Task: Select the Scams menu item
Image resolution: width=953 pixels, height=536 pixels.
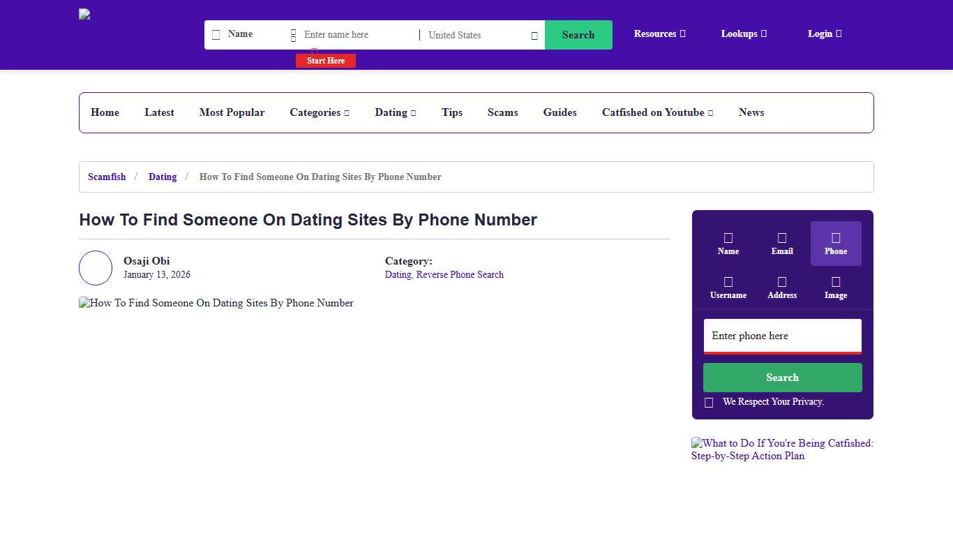Action: tap(502, 112)
